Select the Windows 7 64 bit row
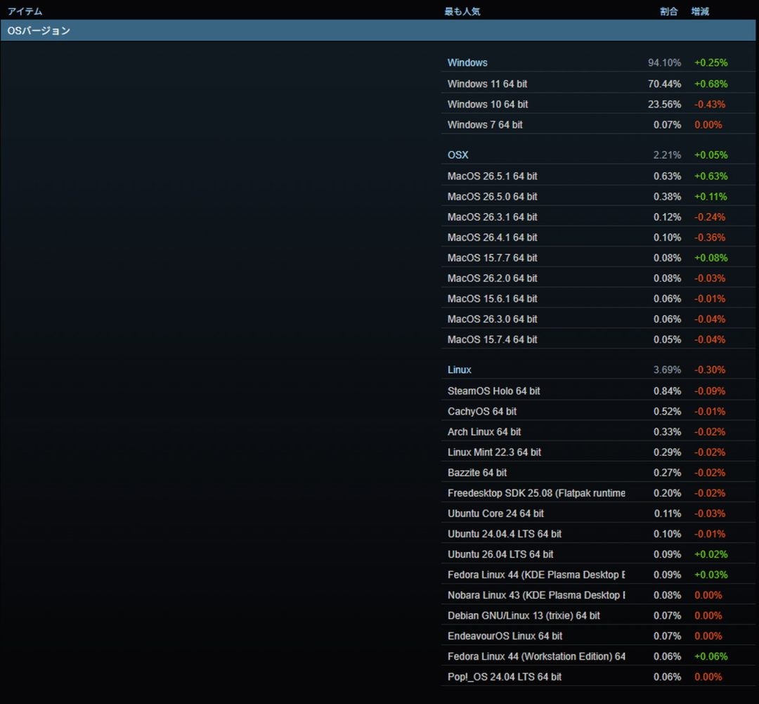The width and height of the screenshot is (759, 704). click(598, 124)
